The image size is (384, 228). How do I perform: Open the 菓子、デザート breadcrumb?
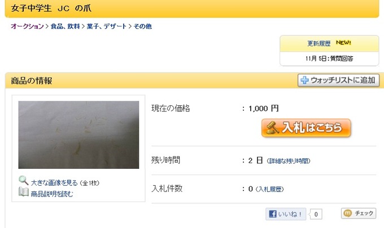point(107,26)
